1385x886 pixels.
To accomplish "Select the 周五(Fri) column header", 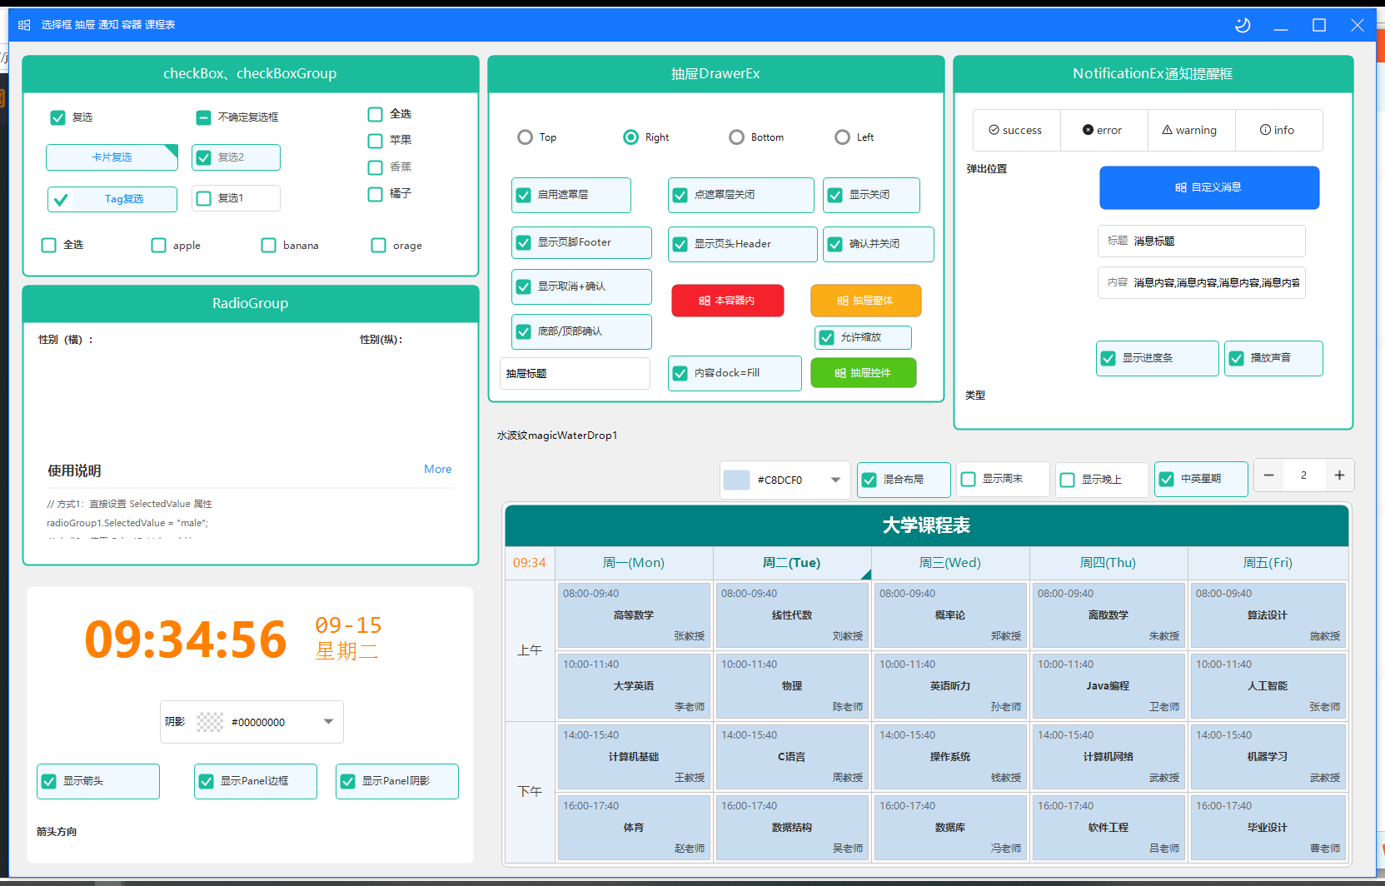I will click(1268, 563).
